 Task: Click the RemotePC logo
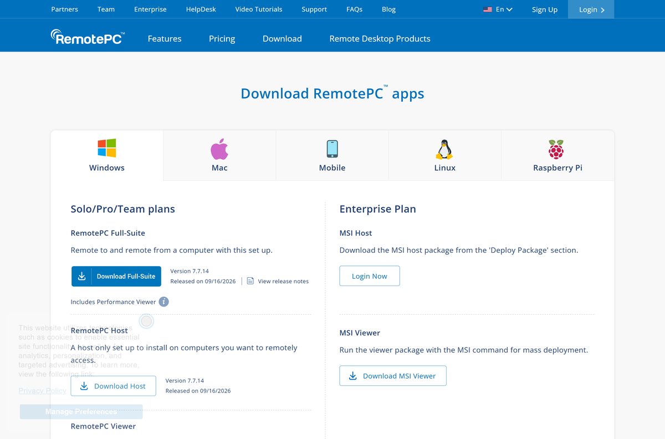88,37
